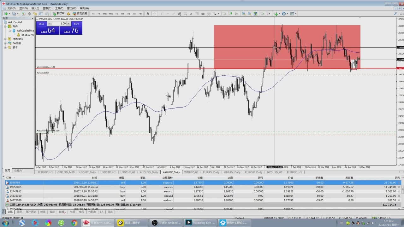Tile chart windows icon

(255, 14)
